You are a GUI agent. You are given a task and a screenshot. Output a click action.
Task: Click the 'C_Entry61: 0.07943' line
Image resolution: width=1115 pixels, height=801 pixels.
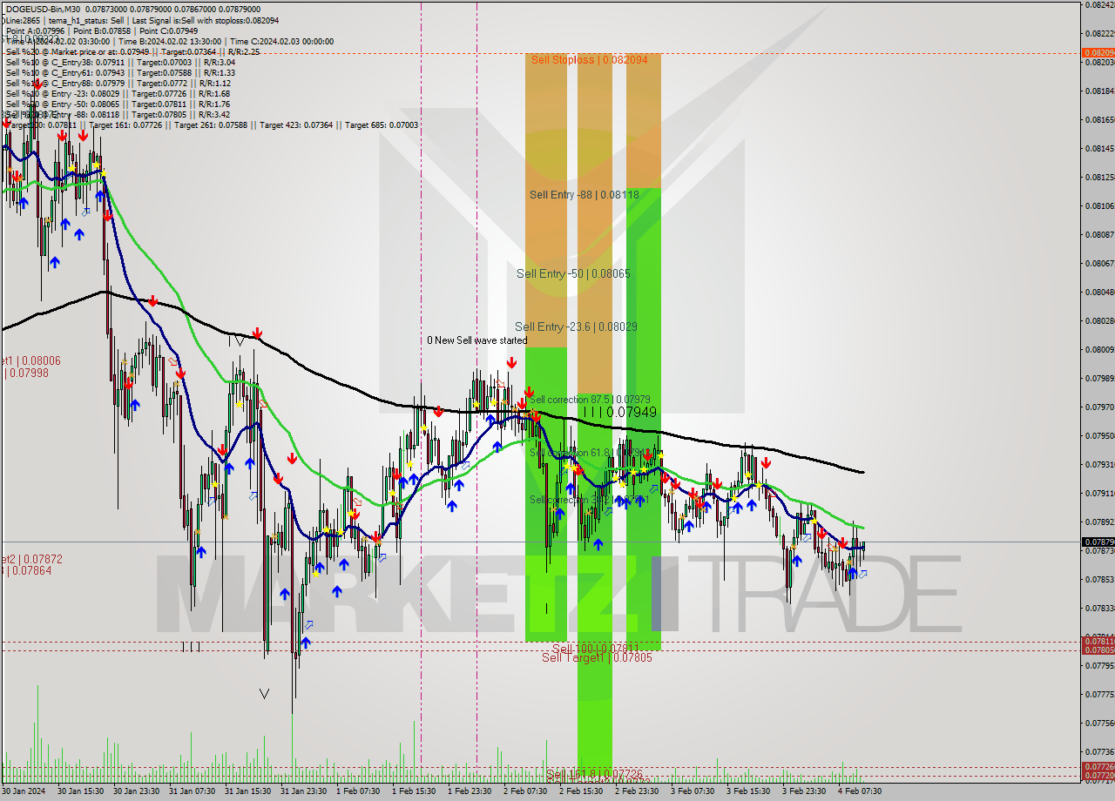[x=120, y=73]
